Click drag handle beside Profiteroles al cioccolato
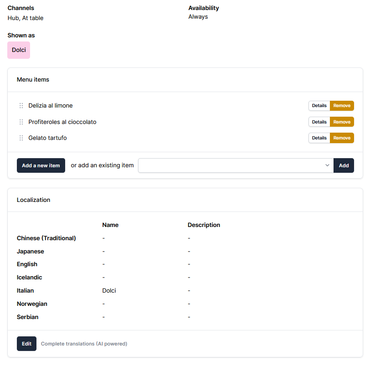Image resolution: width=375 pixels, height=366 pixels. tap(21, 122)
